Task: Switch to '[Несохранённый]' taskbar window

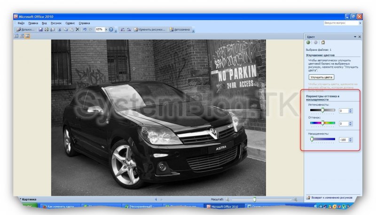Action: [x=142, y=207]
